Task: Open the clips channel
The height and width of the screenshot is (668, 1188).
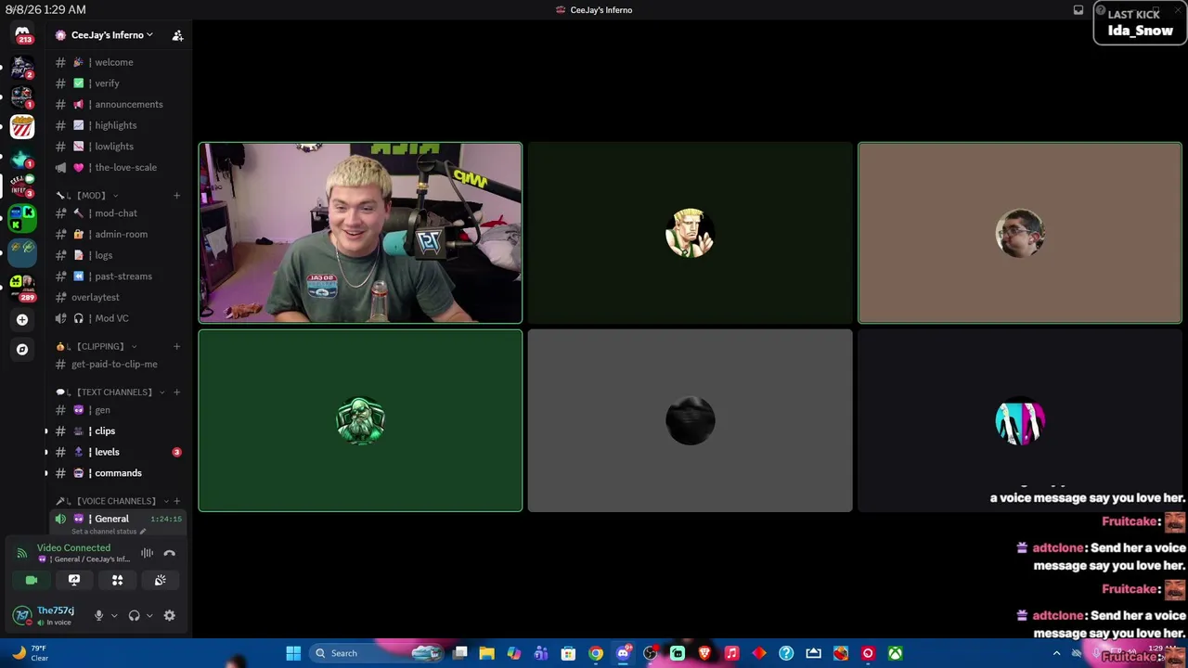Action: (x=118, y=431)
